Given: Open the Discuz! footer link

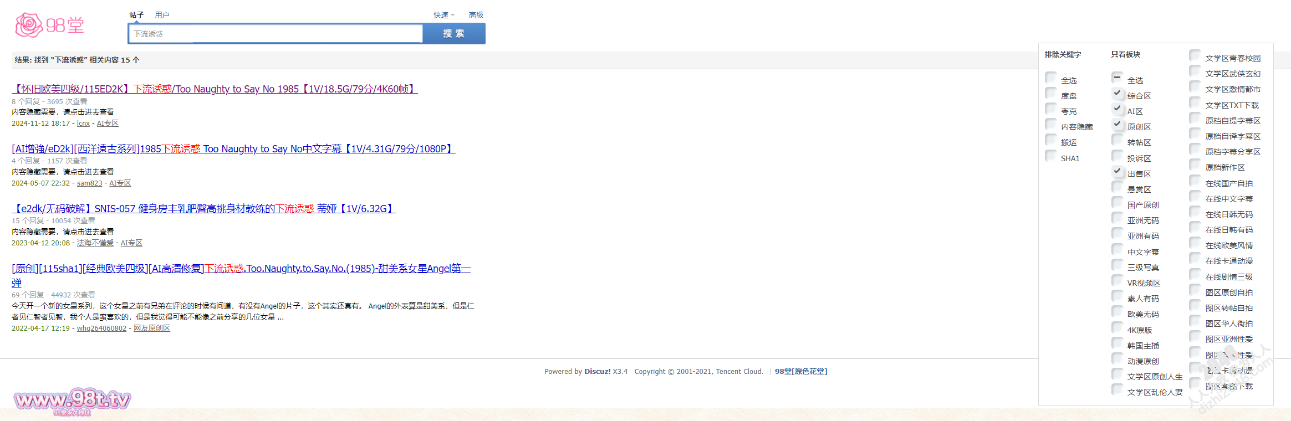Looking at the screenshot, I should (597, 372).
